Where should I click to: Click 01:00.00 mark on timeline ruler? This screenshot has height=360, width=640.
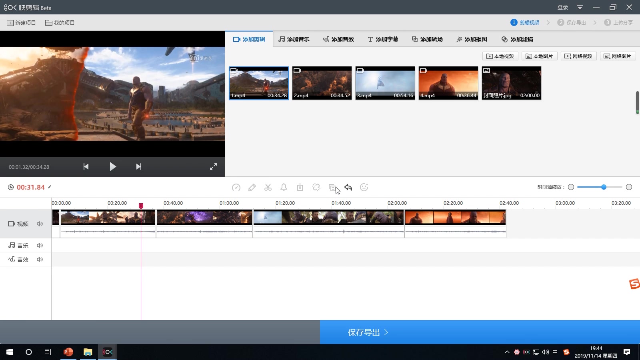229,203
